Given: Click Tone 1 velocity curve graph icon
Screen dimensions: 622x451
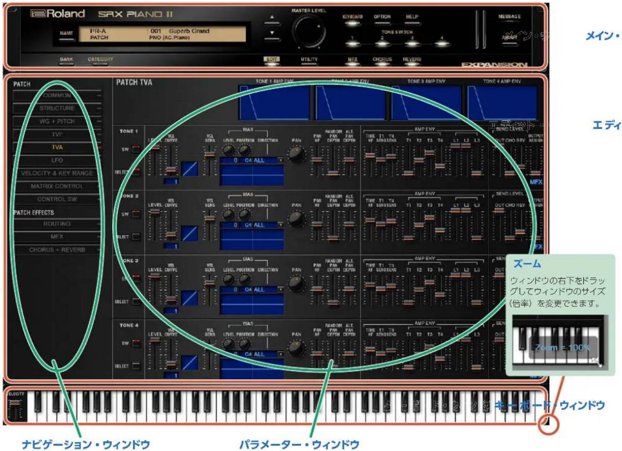Looking at the screenshot, I should pos(190,169).
